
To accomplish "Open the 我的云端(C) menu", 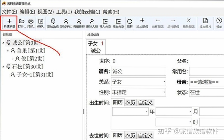I will (87, 12).
